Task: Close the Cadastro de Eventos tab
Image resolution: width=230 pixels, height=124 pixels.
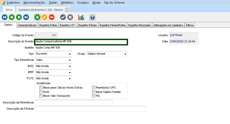Action: tap(67, 9)
